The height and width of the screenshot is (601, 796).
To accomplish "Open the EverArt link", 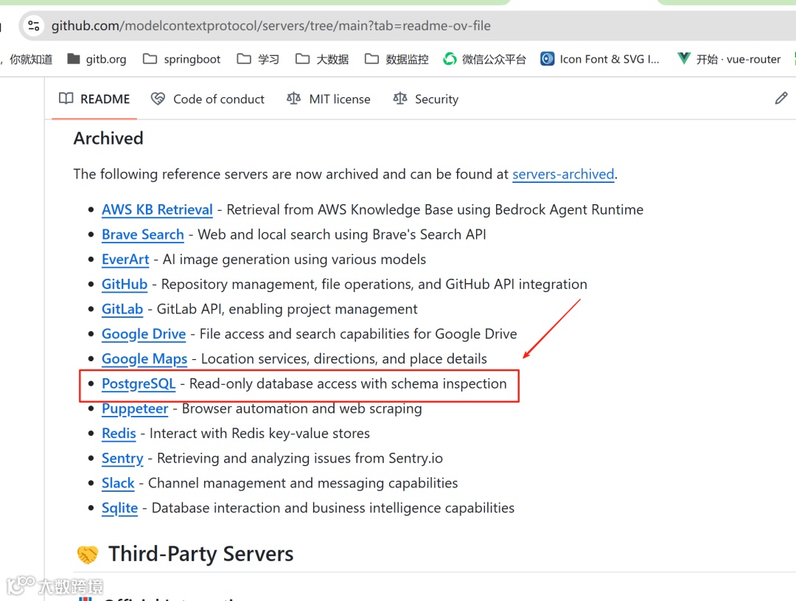I will (125, 260).
